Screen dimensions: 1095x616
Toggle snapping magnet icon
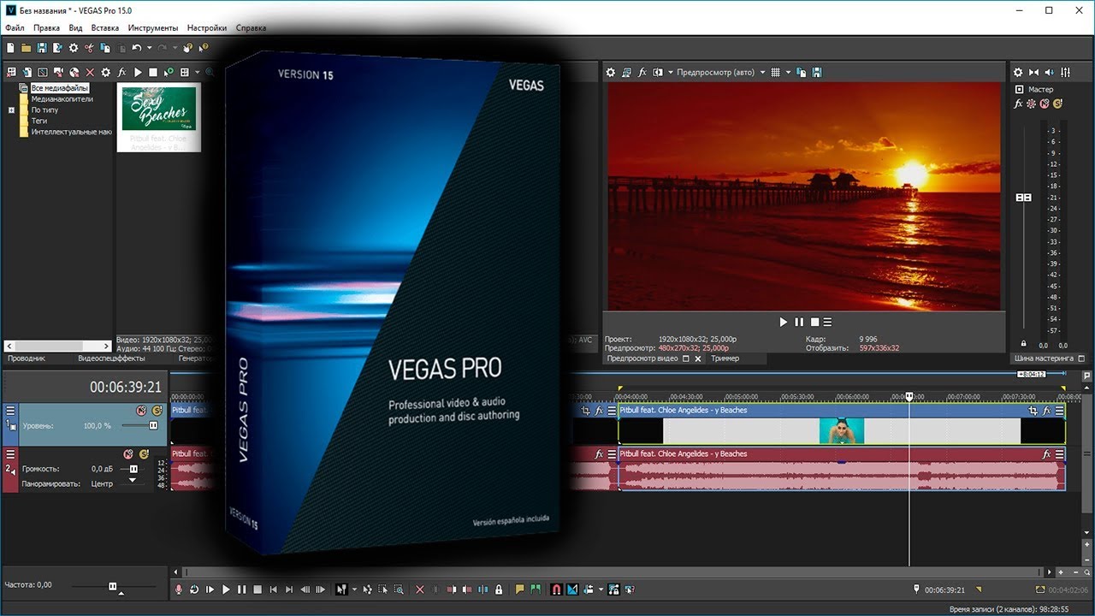(x=557, y=589)
